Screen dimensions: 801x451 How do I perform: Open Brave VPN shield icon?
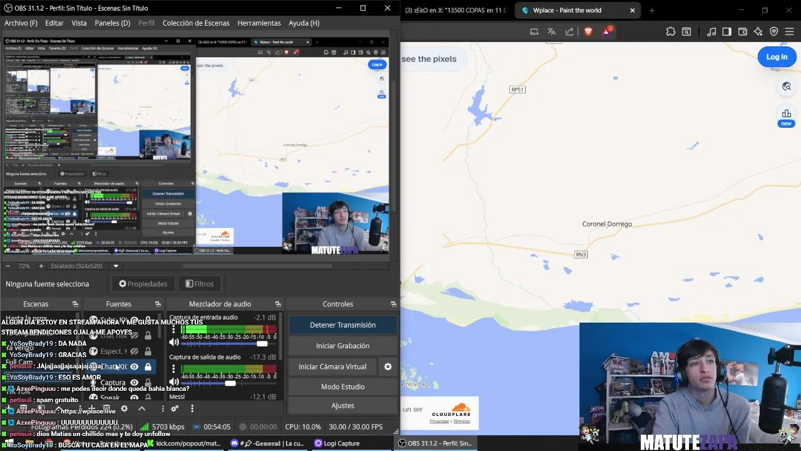[x=774, y=31]
